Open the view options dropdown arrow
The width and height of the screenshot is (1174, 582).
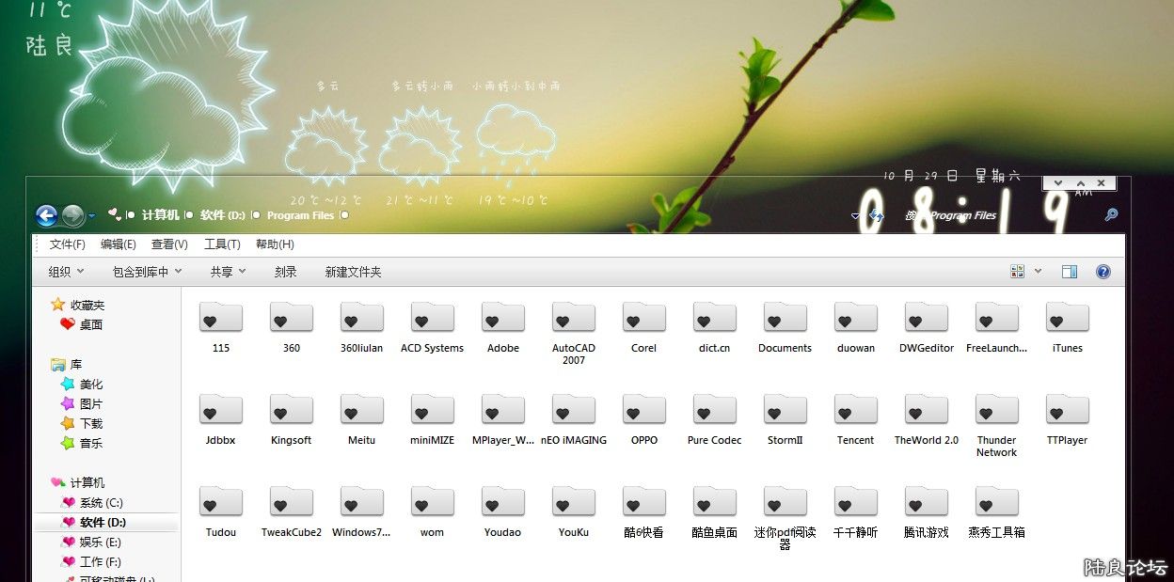(1039, 272)
